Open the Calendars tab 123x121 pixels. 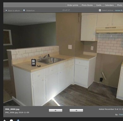point(109,5)
